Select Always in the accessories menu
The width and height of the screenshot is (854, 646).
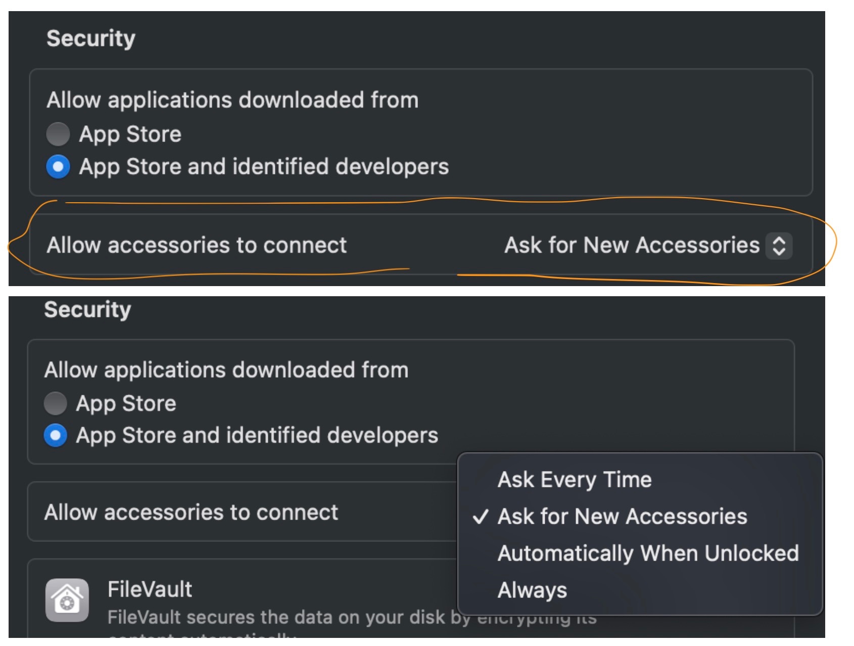[532, 590]
